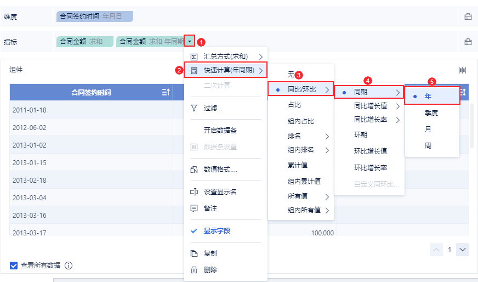The height and width of the screenshot is (282, 478).
Task: Click the info icon beside 查看所有数据
Action: pos(69,266)
